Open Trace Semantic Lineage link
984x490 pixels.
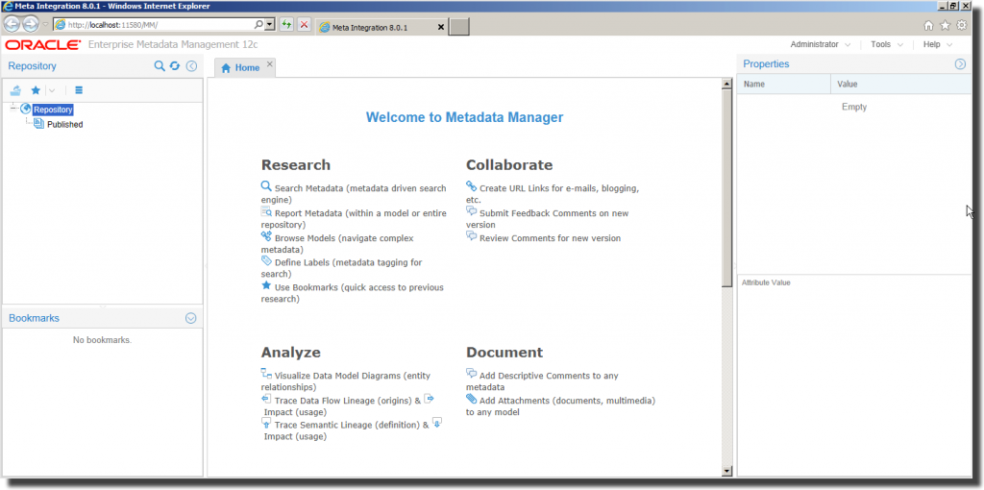point(352,425)
